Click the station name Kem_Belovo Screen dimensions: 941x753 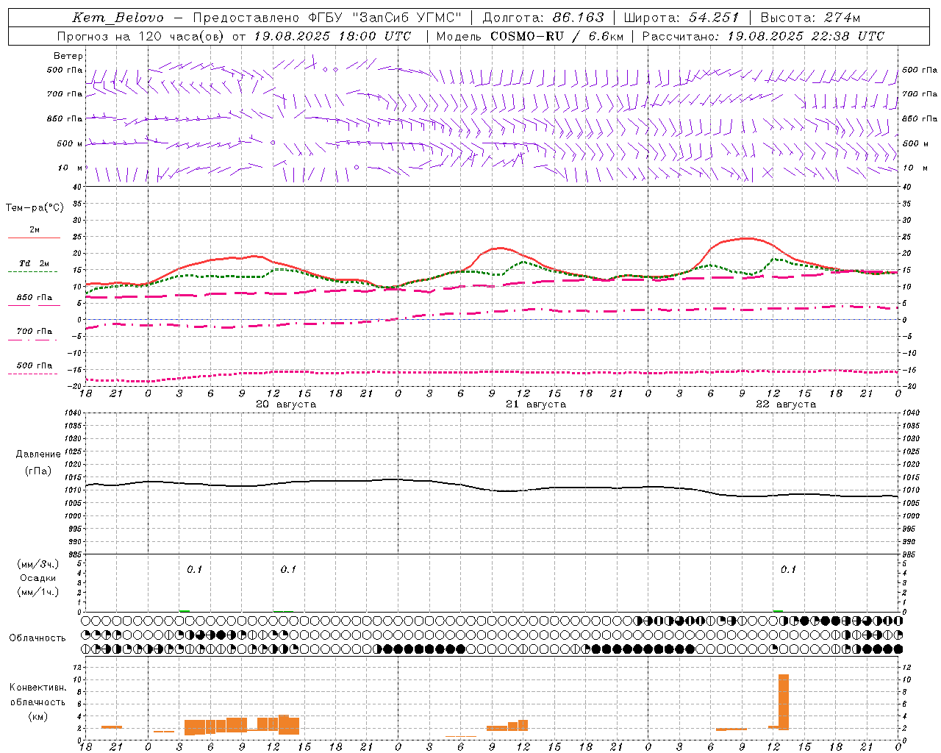pos(118,18)
